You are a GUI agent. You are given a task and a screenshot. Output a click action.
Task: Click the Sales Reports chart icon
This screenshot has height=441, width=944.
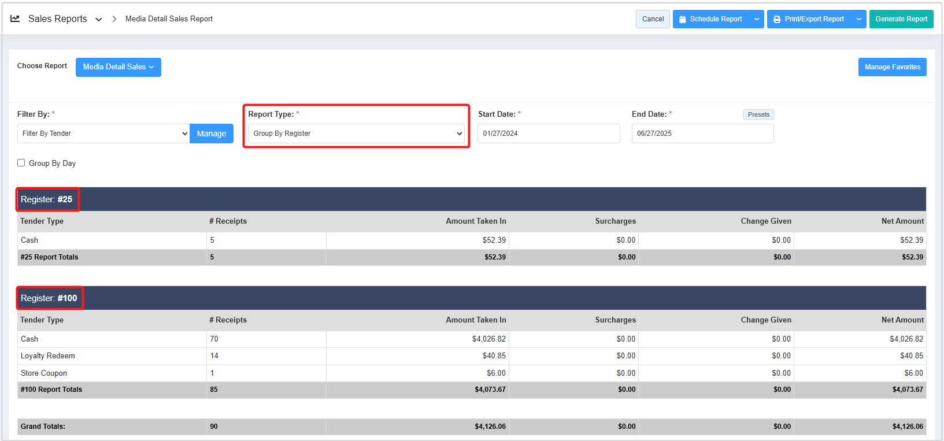(x=15, y=18)
